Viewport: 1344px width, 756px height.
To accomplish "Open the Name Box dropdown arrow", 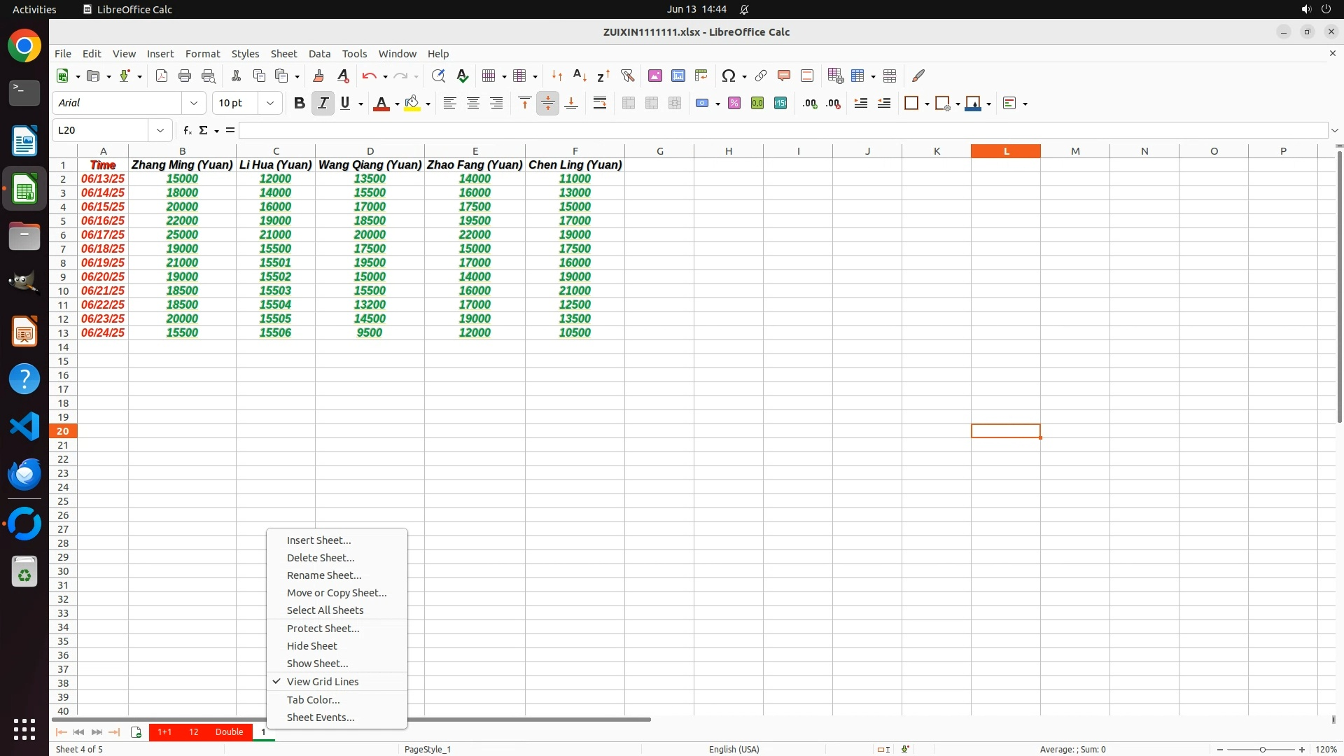I will [x=160, y=130].
